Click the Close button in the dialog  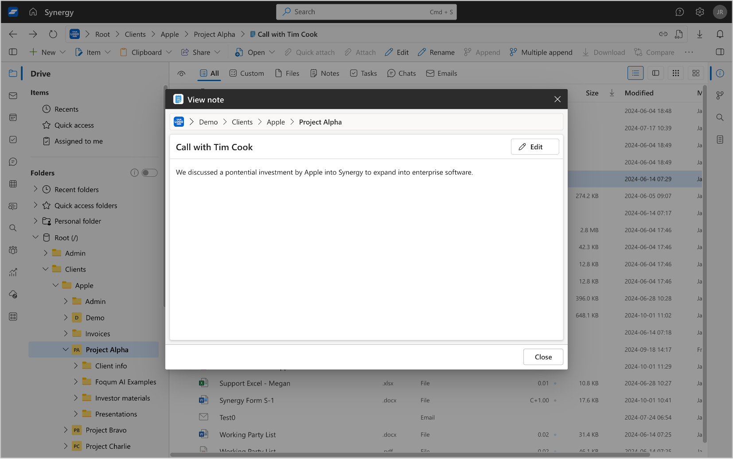point(543,357)
